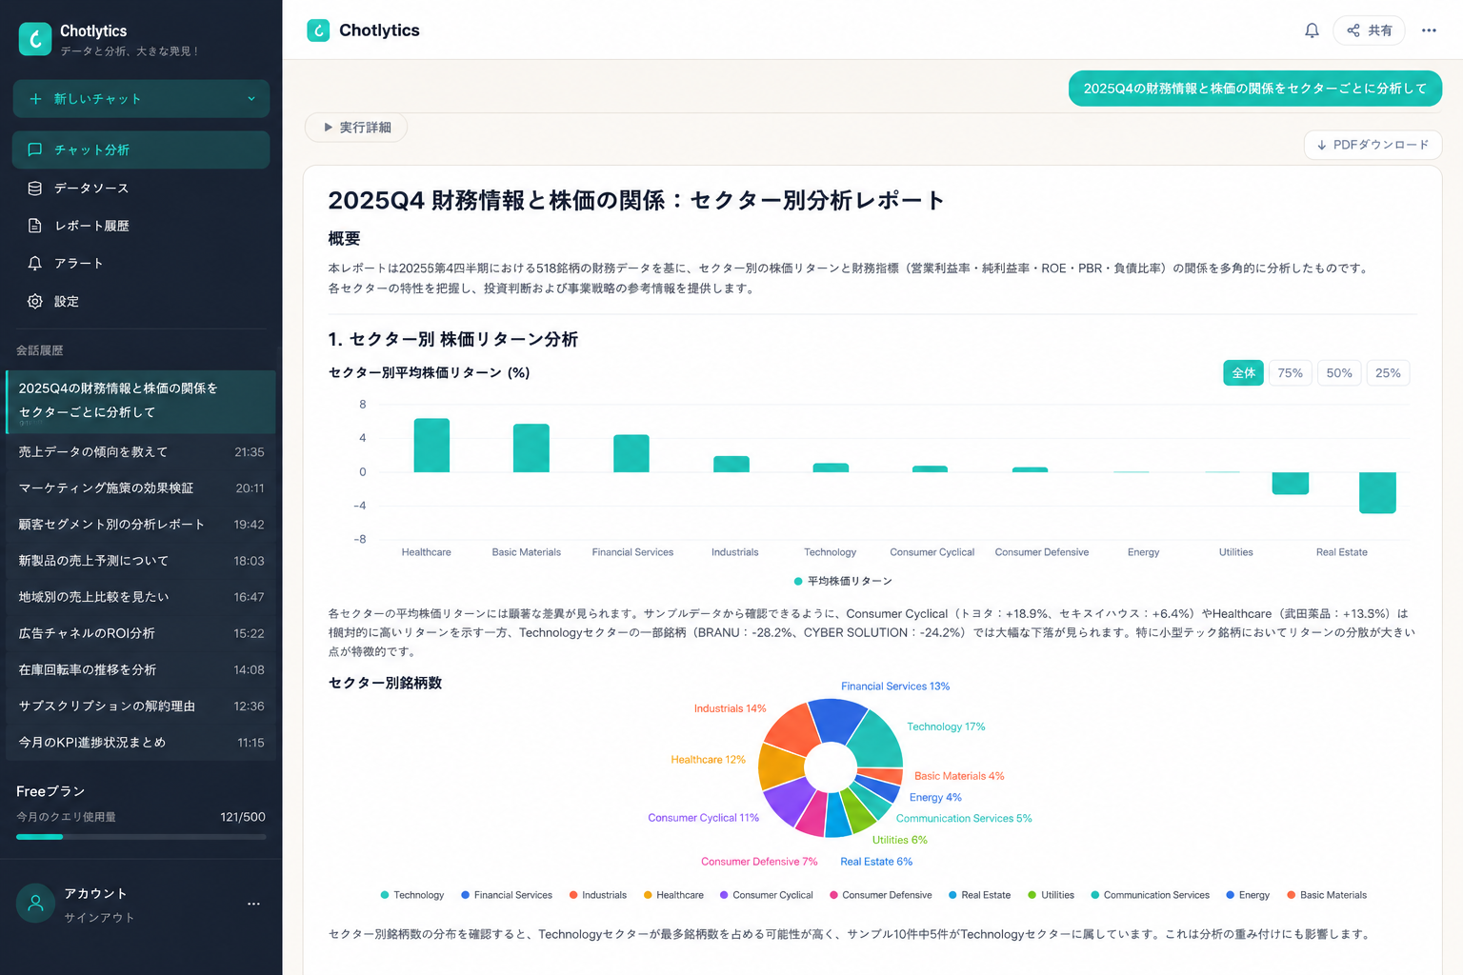Open the アラート section
The image size is (1463, 975).
(141, 263)
